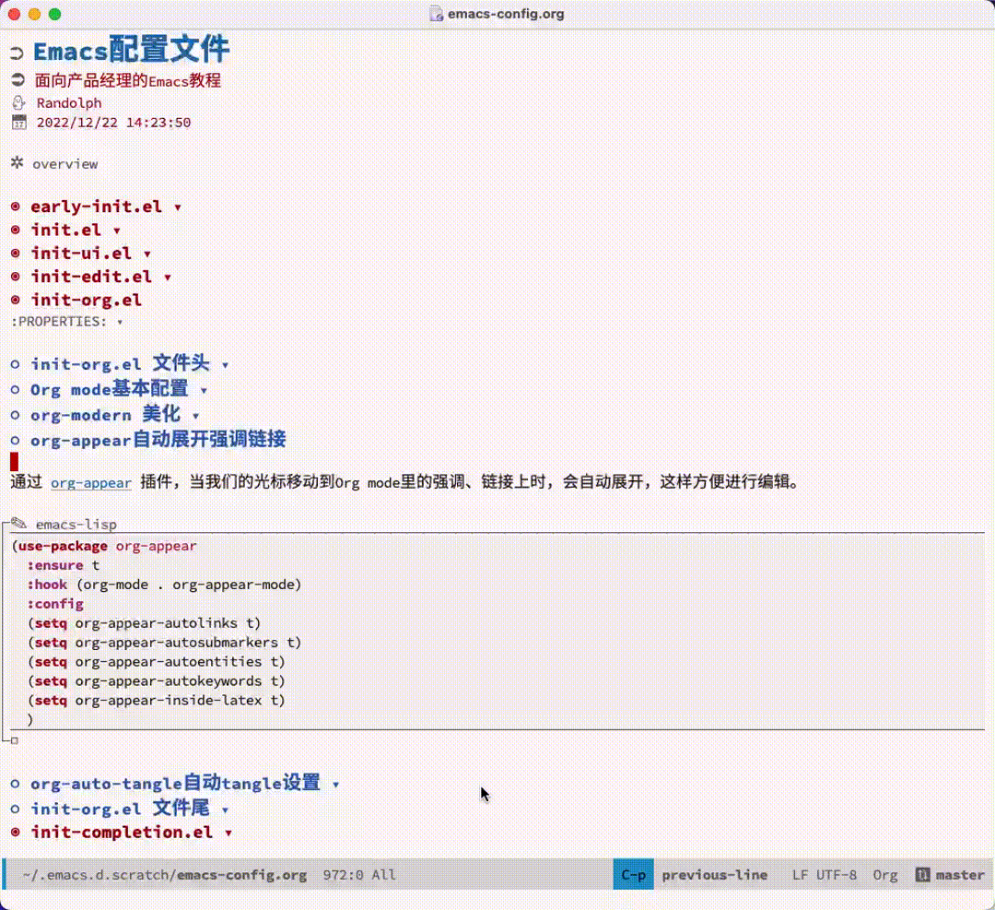Click the bullet icon of early-init.el

[16, 207]
